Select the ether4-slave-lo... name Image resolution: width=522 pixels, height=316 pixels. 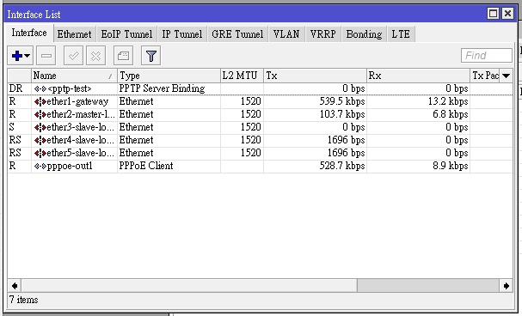tap(81, 141)
